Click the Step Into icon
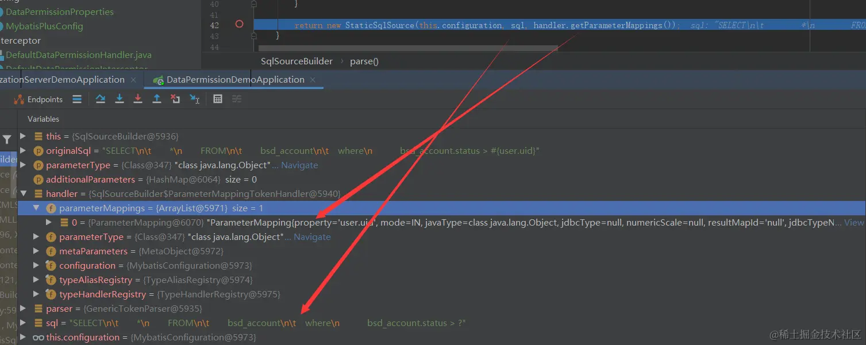The image size is (866, 345). [120, 99]
